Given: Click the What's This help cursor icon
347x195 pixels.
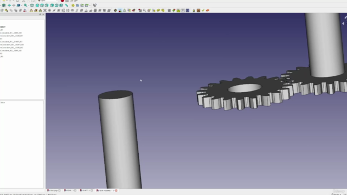Looking at the screenshot, I should click(x=95, y=5).
